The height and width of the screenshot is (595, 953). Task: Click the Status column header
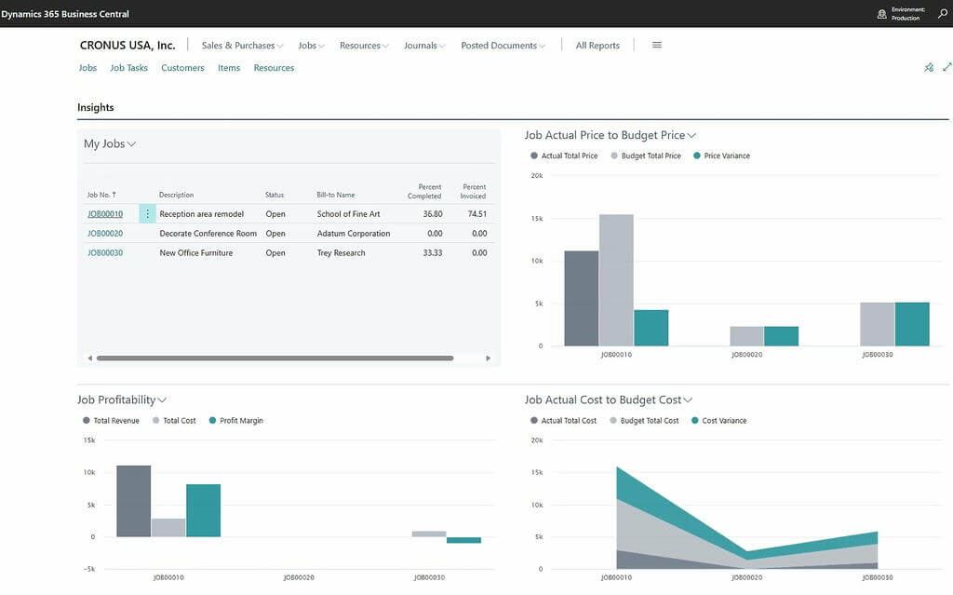275,195
